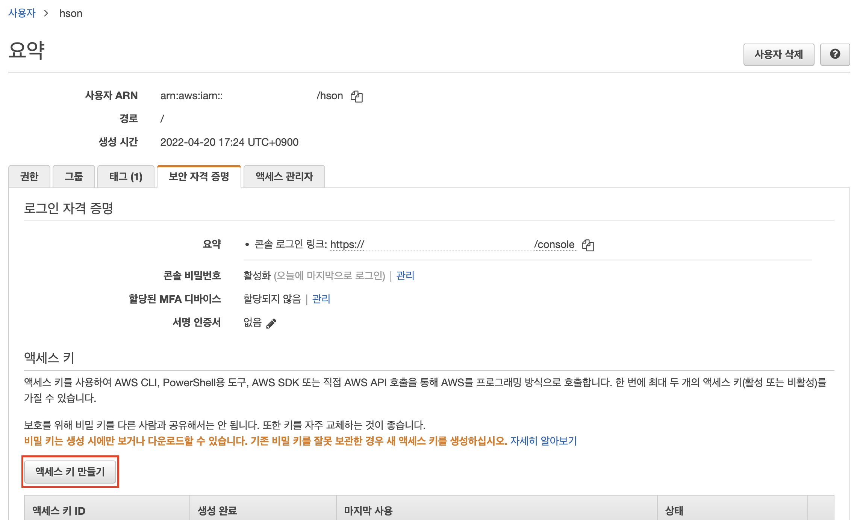Click 관리 link for MFA device
This screenshot has height=520, width=854.
pos(321,299)
